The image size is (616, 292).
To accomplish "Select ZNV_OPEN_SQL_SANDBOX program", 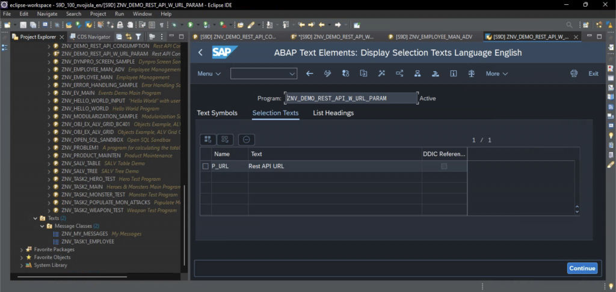I will point(93,140).
